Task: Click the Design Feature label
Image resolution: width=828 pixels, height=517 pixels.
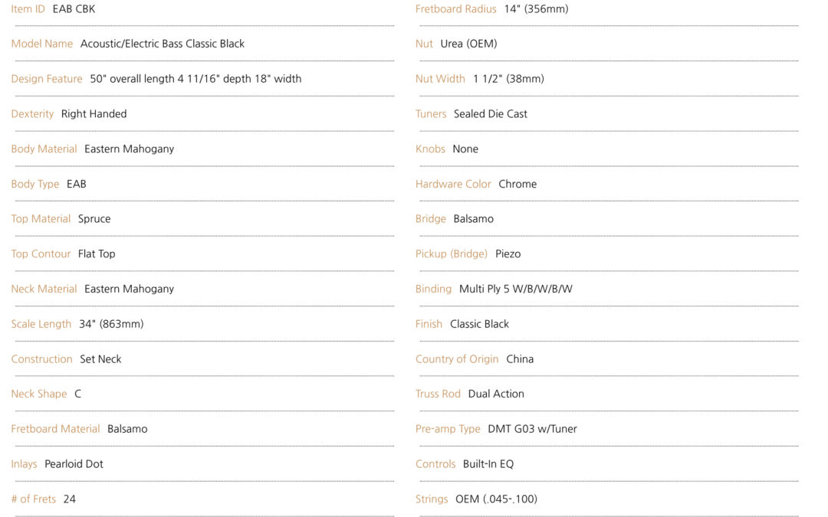Action: click(47, 79)
